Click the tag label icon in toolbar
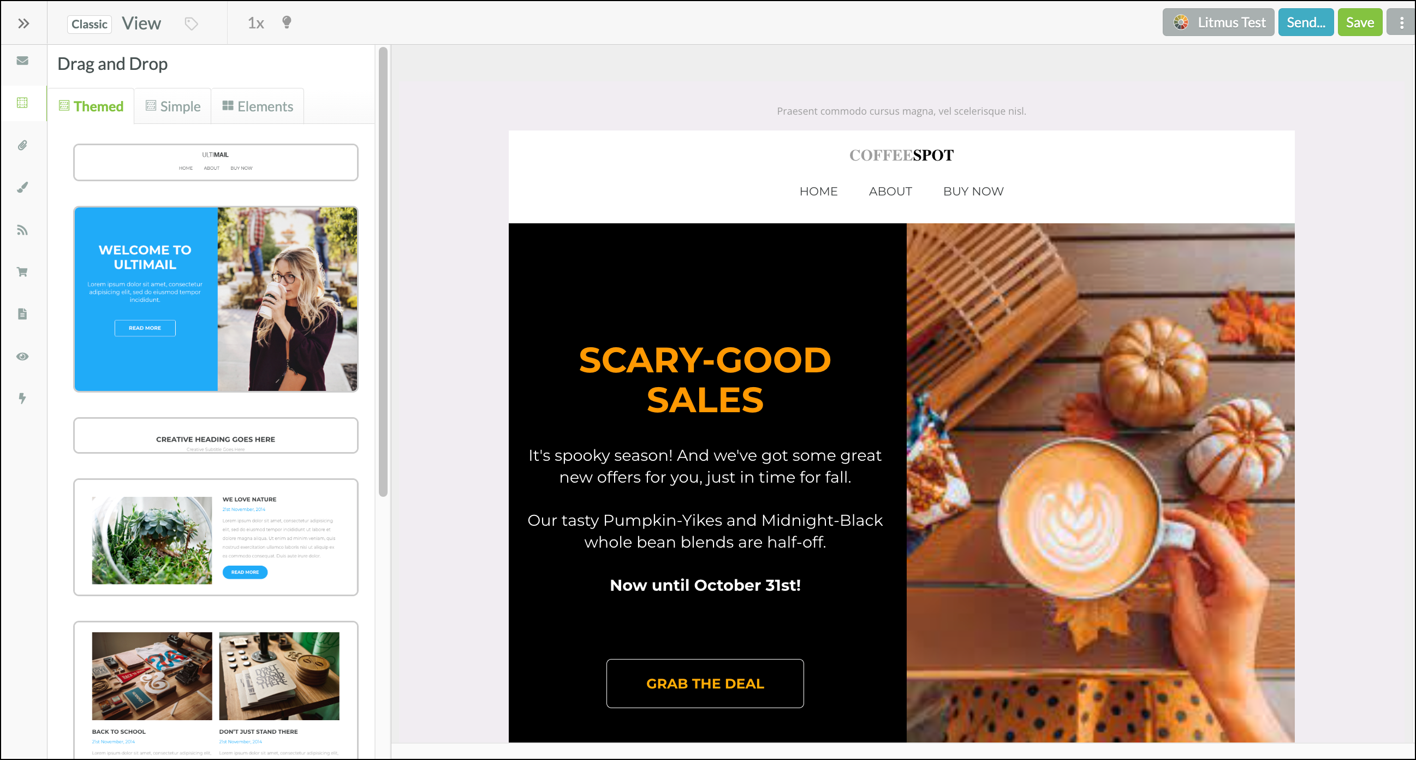 pyautogui.click(x=191, y=23)
